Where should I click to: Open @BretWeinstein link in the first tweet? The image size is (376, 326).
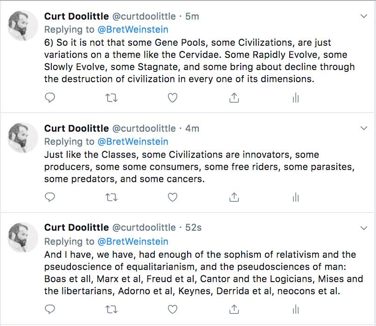[x=133, y=29]
